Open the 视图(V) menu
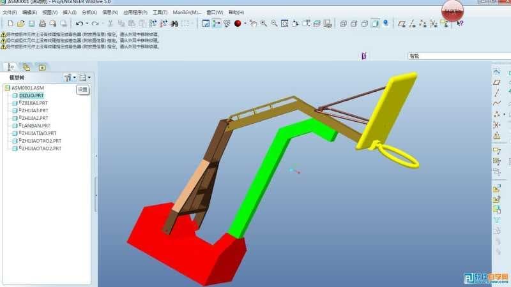The height and width of the screenshot is (287, 511). pyautogui.click(x=50, y=12)
